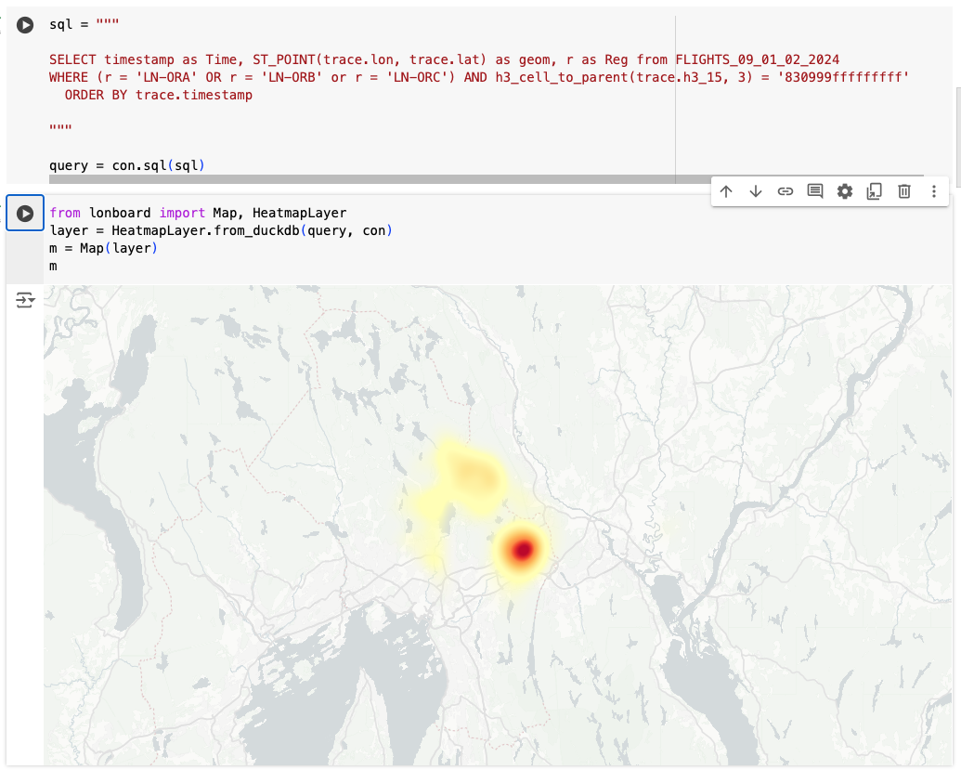Move the selected cell up

[x=726, y=191]
